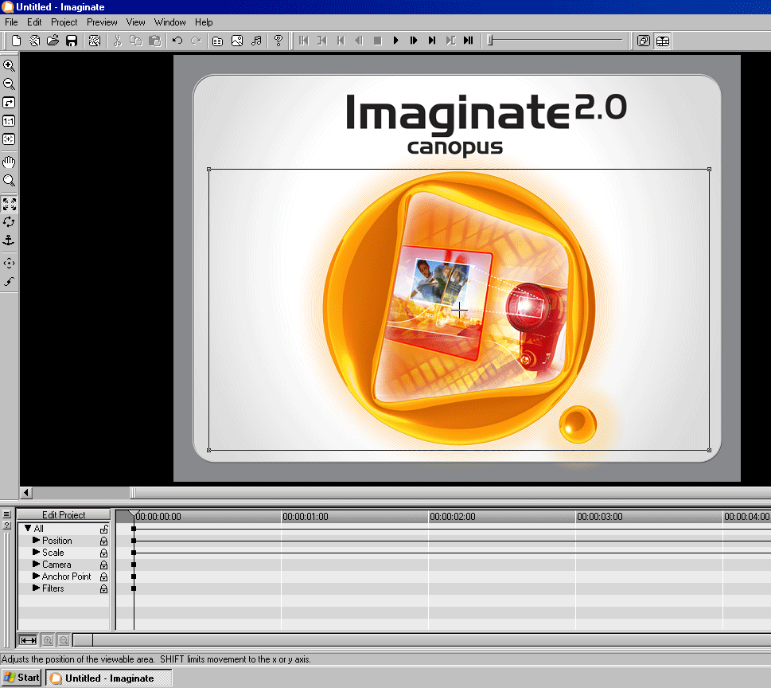Open the Window menu
771x688 pixels.
170,22
